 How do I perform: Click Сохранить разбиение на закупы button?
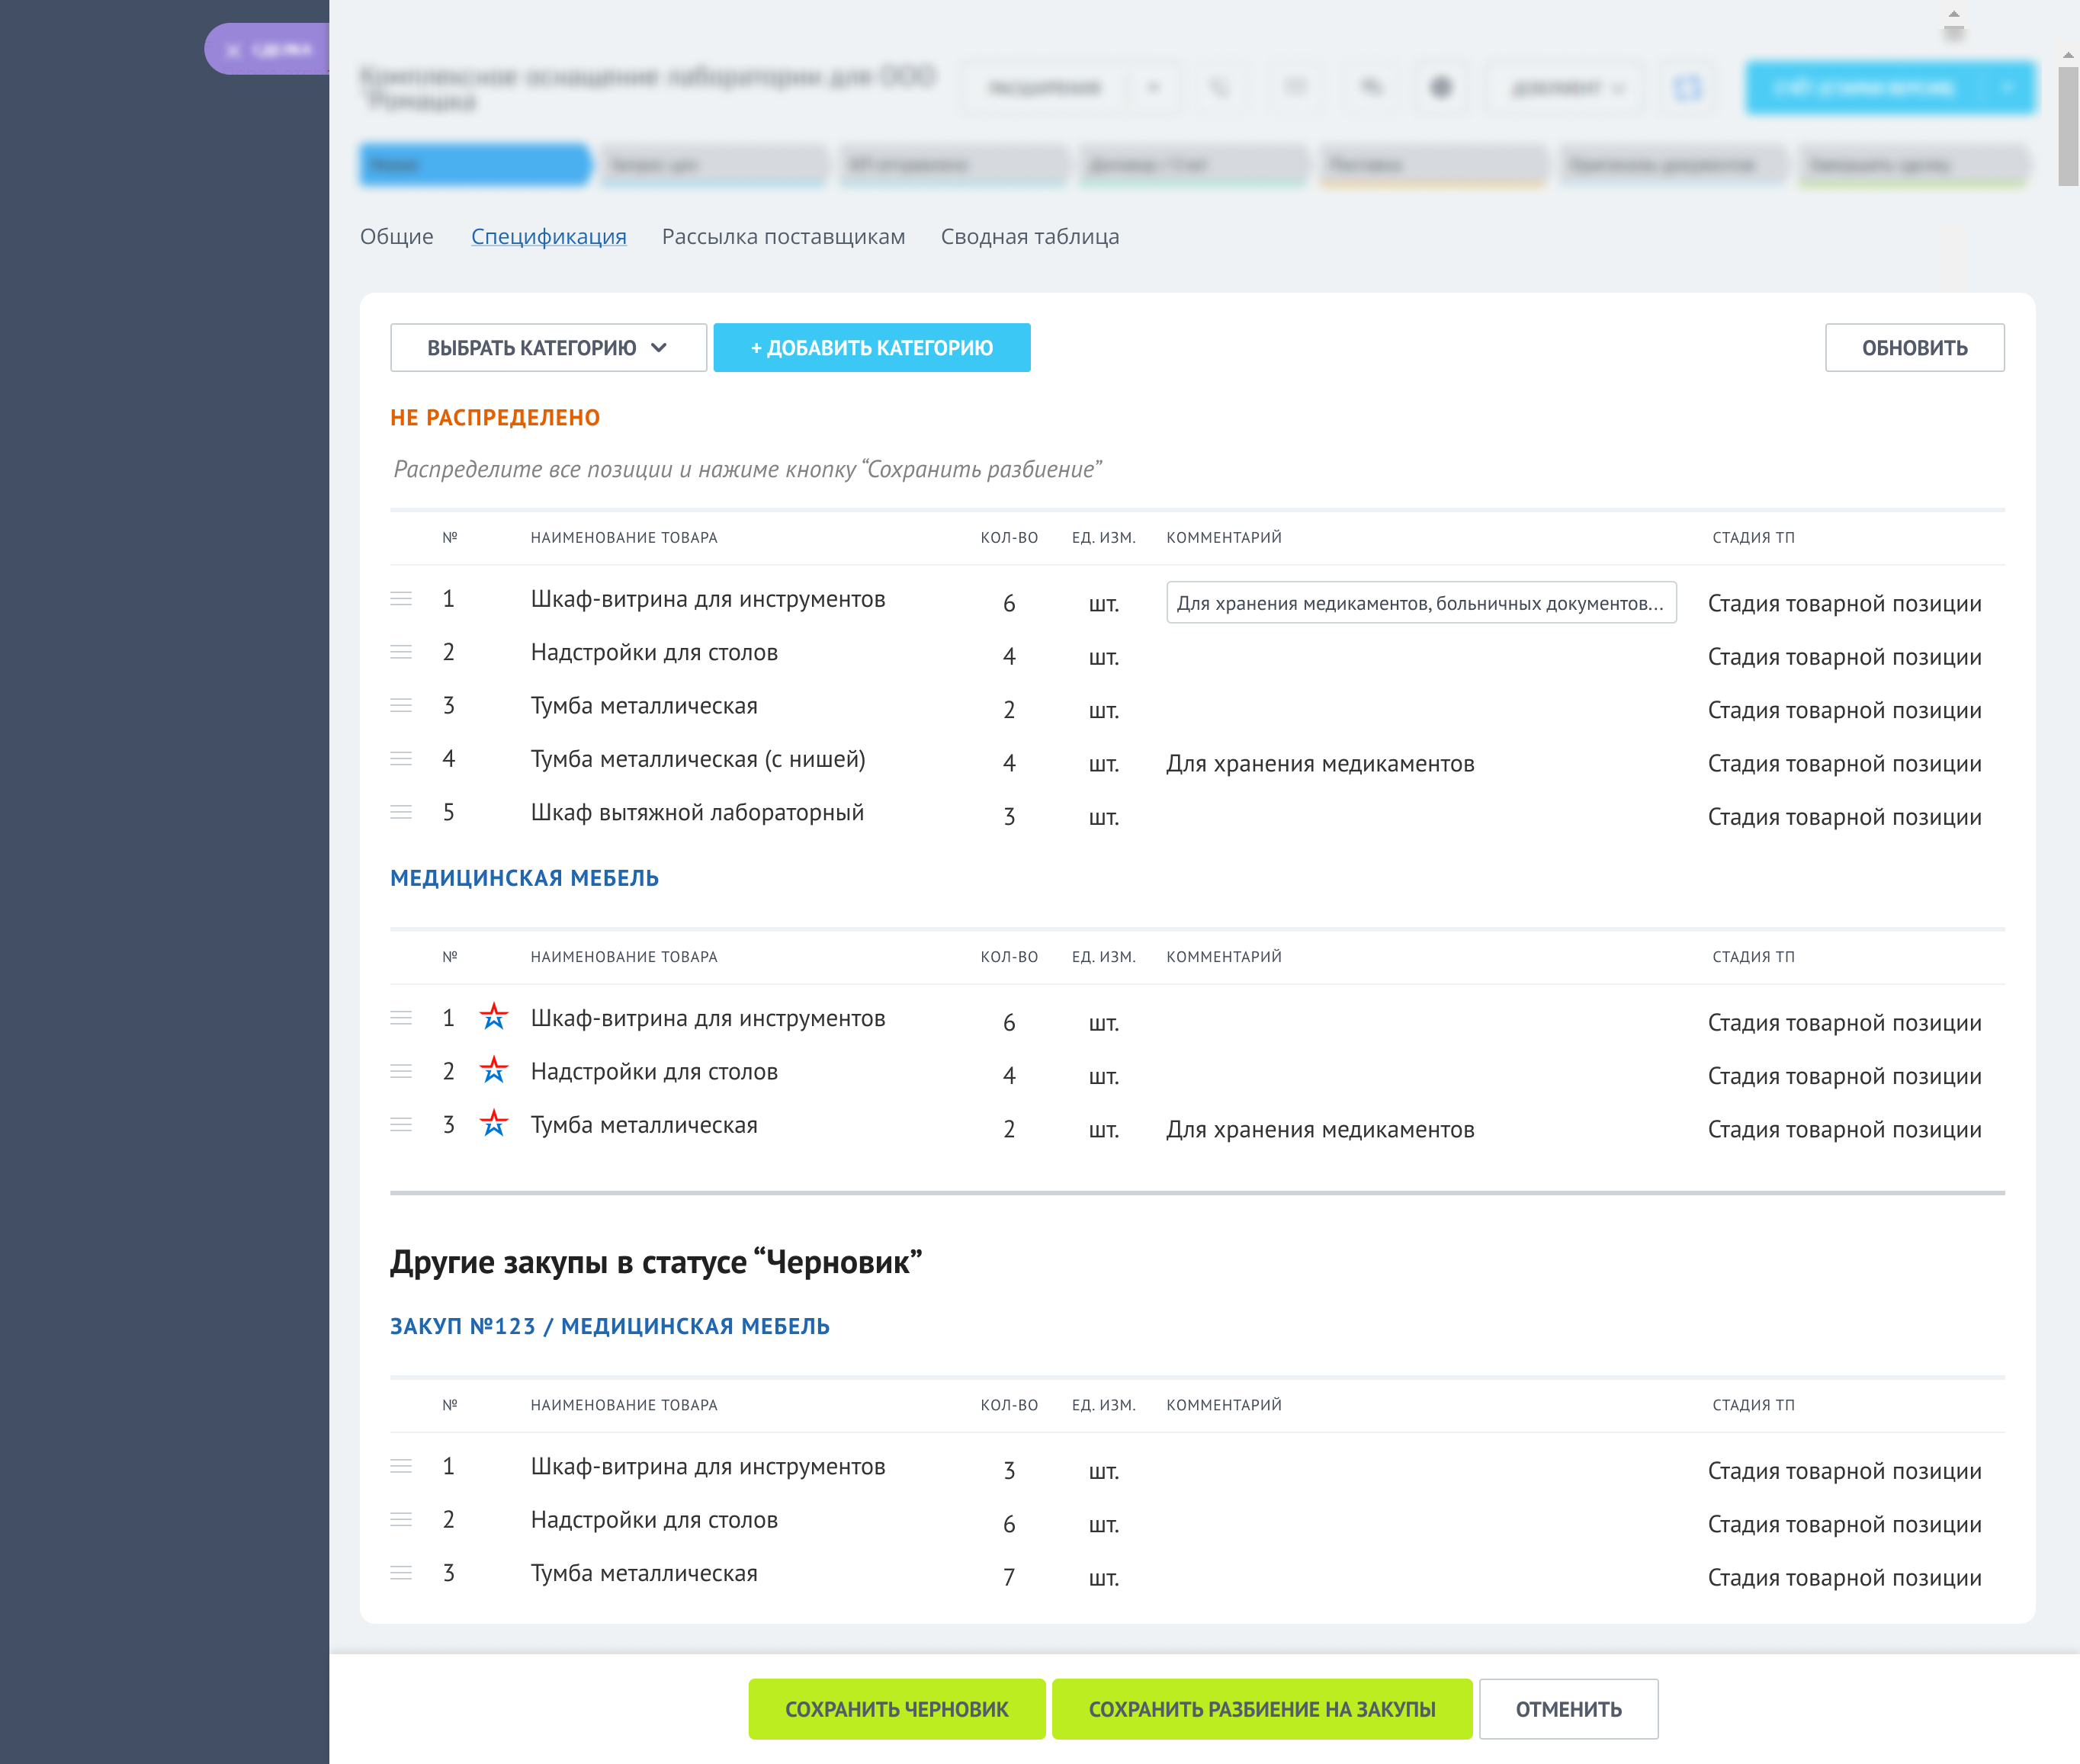(1261, 1709)
